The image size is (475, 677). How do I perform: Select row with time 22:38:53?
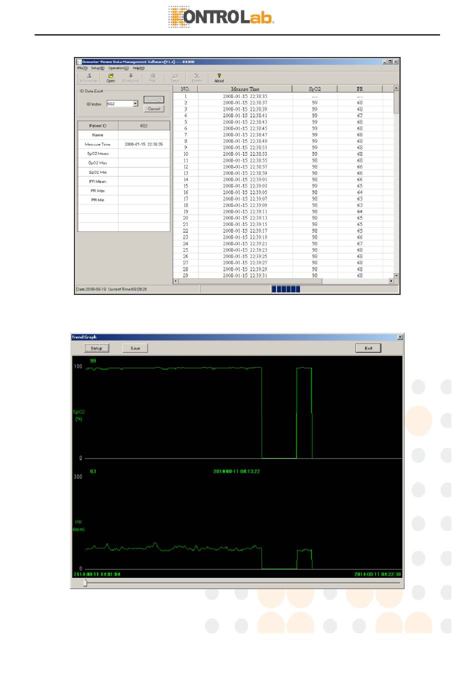[283, 154]
